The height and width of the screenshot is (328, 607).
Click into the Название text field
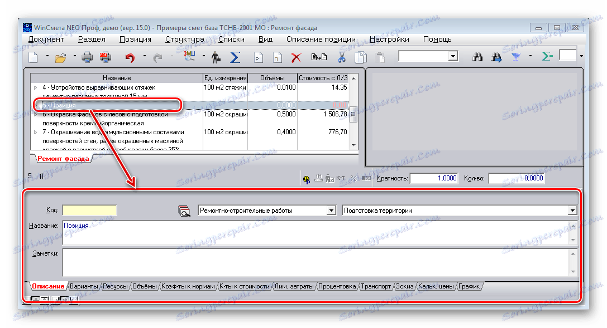(x=316, y=233)
